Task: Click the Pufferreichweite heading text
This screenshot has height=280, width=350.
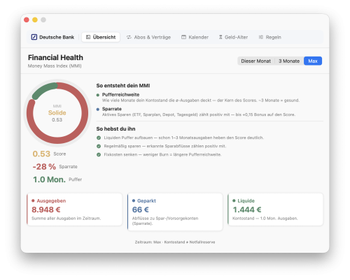Action: click(x=120, y=95)
